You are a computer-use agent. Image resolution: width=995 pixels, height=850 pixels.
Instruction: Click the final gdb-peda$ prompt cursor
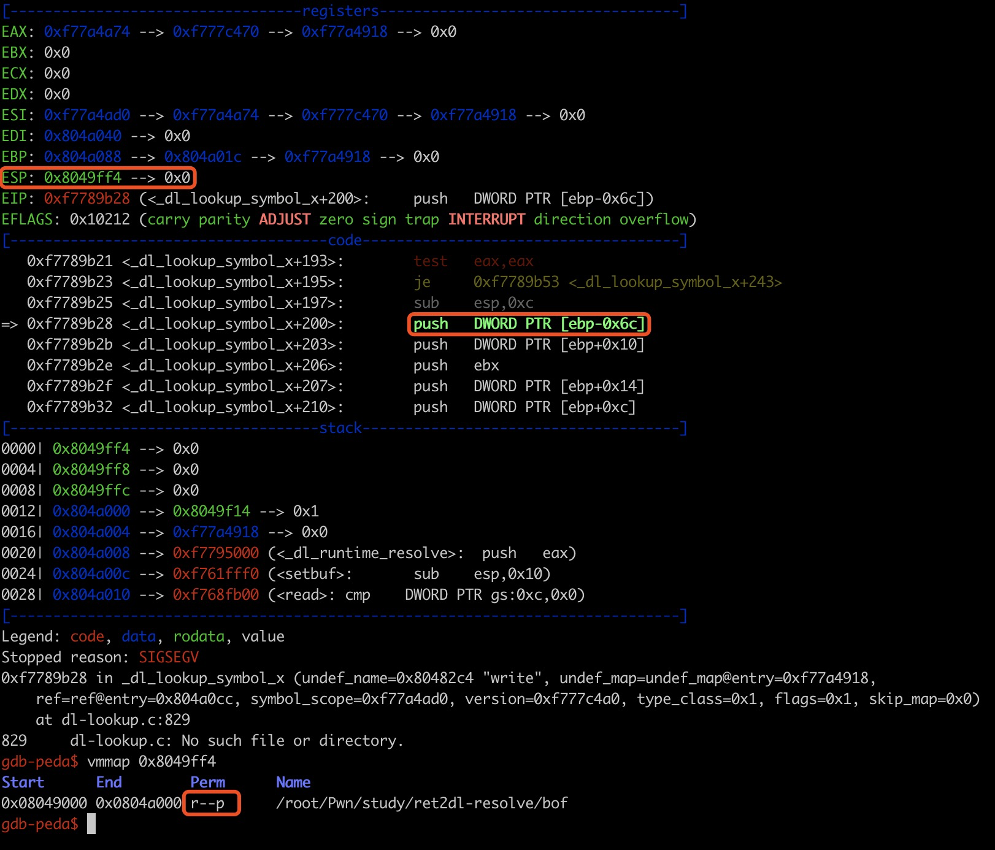coord(91,824)
